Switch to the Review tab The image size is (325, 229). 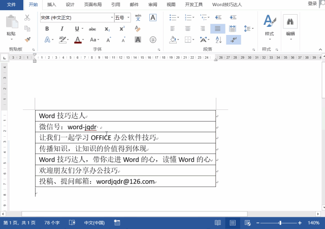153,5
